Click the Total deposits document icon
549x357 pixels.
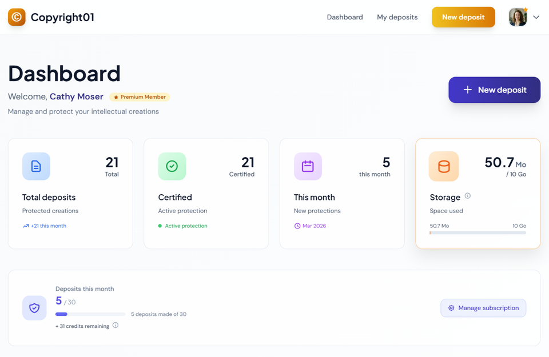36,166
